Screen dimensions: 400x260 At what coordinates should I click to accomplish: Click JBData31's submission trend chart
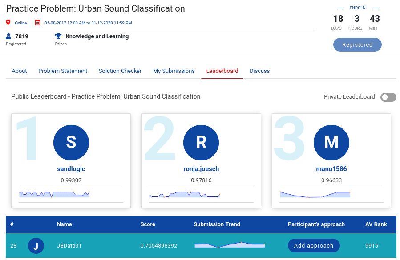(230, 245)
